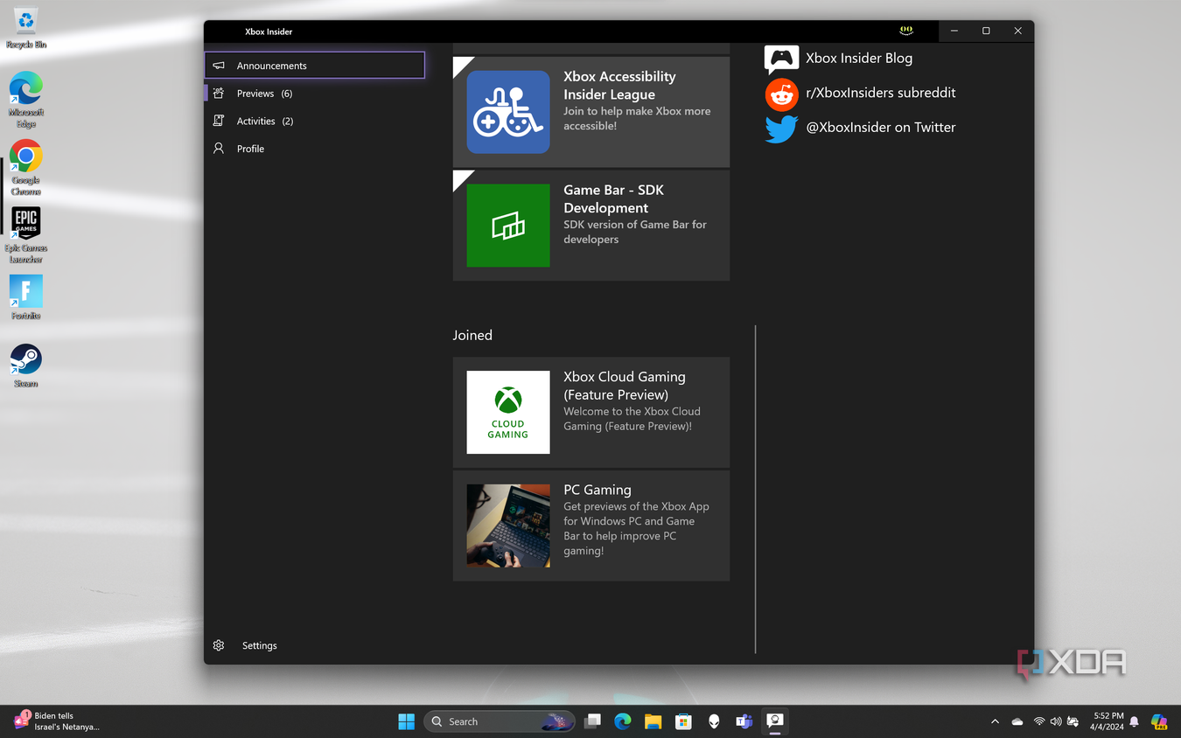This screenshot has width=1181, height=738.
Task: Open File Explorer from taskbar
Action: point(653,721)
